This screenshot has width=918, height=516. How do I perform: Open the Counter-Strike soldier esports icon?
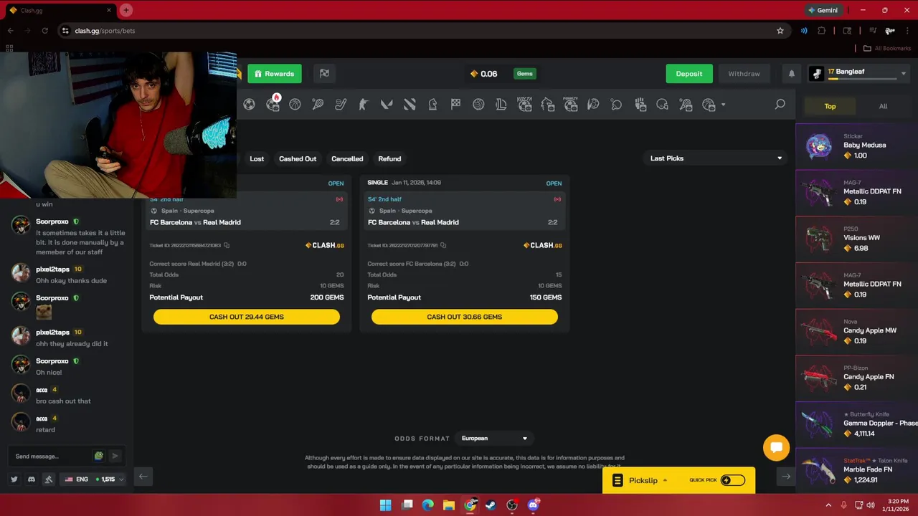(364, 105)
